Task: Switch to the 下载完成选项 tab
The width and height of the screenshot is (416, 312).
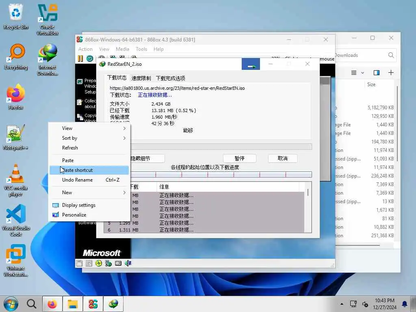Action: 171,78
